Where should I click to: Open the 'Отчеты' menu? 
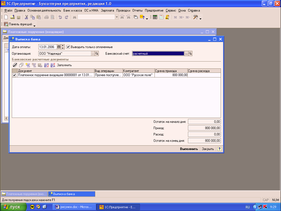tap(137, 10)
